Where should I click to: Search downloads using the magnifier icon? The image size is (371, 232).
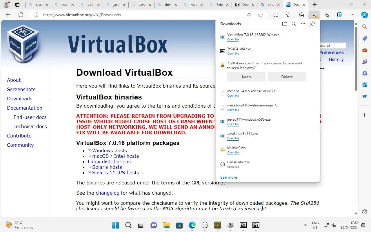[294, 24]
